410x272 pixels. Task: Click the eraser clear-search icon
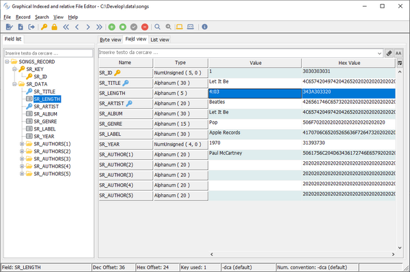389,53
